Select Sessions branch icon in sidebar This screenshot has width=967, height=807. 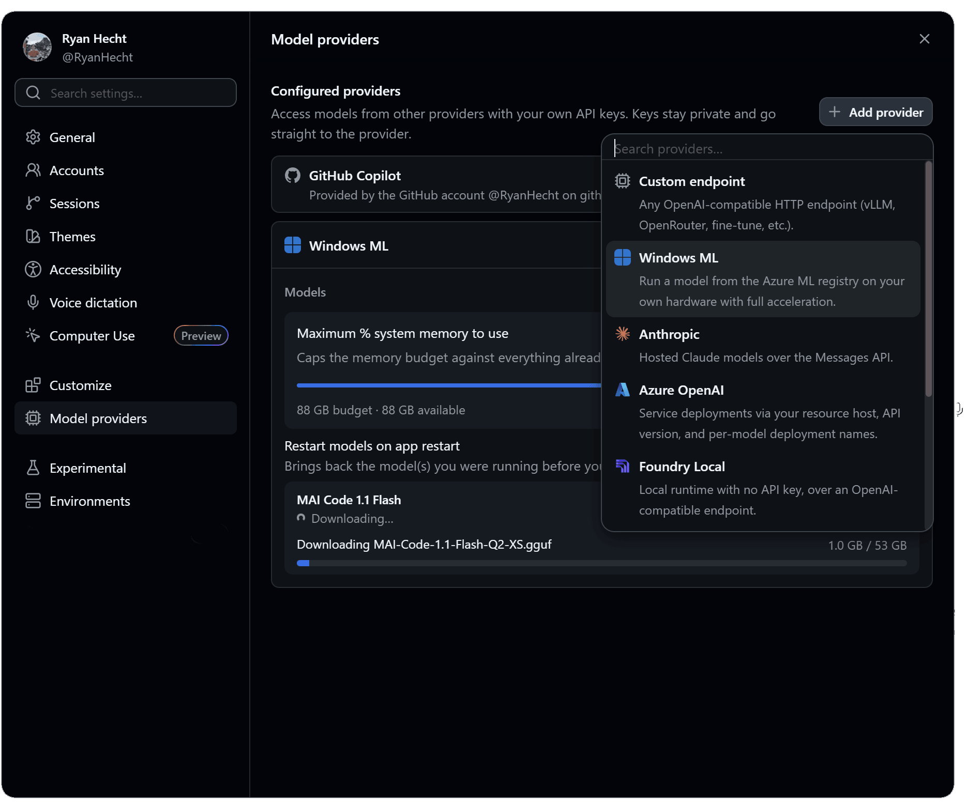click(33, 204)
